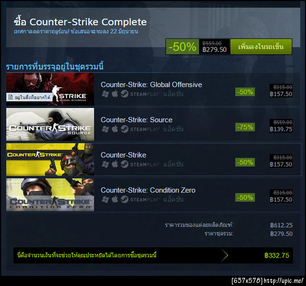Click the Steam logo under Counter-Strike: Source

click(x=124, y=129)
